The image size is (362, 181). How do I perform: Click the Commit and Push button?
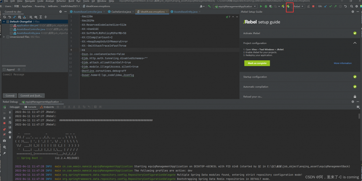(x=31, y=96)
